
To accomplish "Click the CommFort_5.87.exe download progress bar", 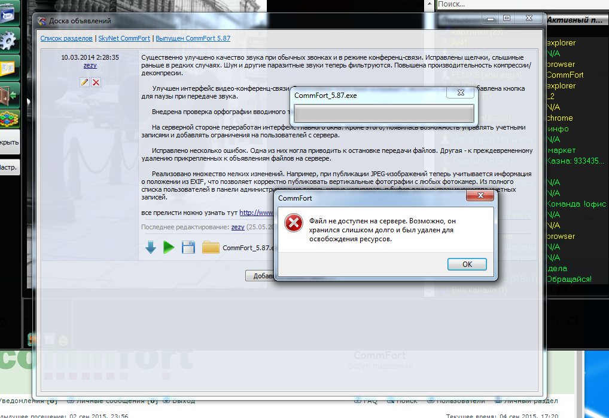I will tap(384, 113).
